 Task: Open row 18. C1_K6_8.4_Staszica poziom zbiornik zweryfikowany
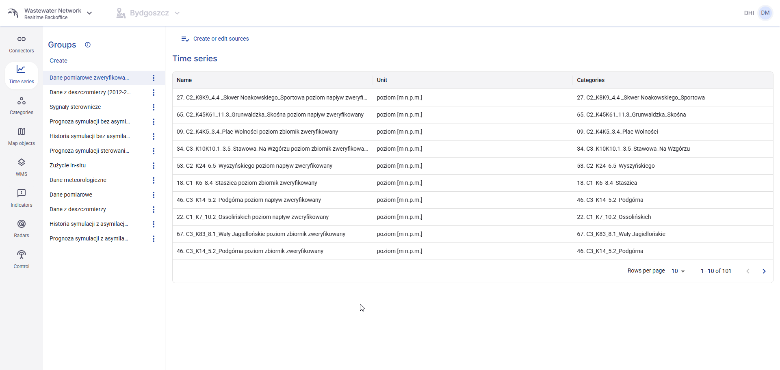472,183
